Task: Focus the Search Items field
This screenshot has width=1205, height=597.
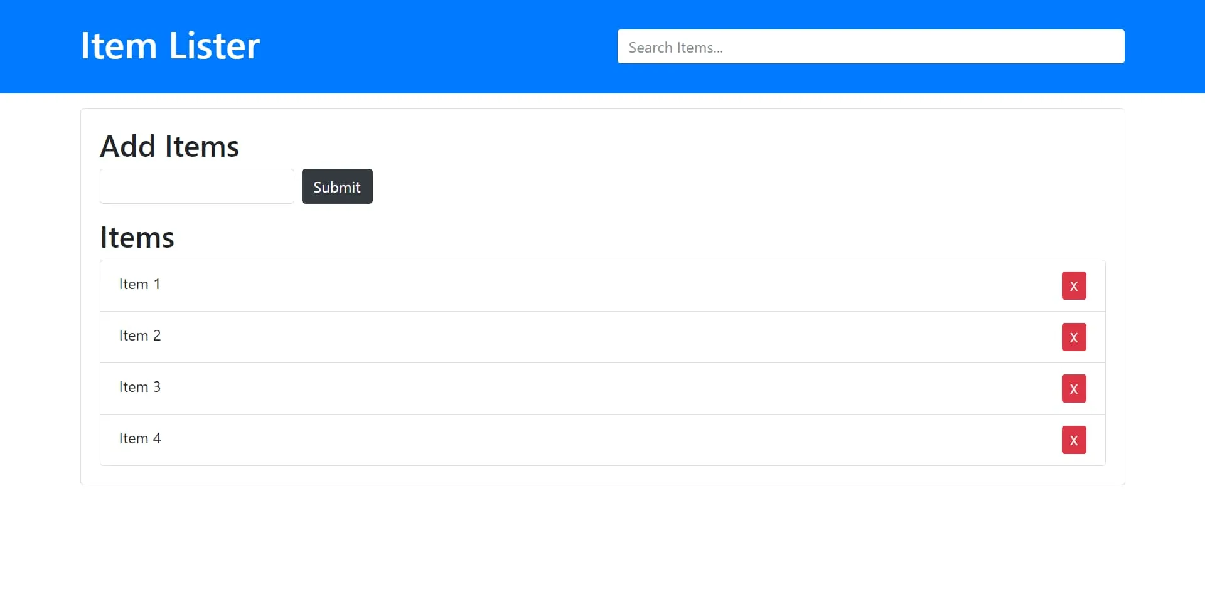Action: click(870, 47)
